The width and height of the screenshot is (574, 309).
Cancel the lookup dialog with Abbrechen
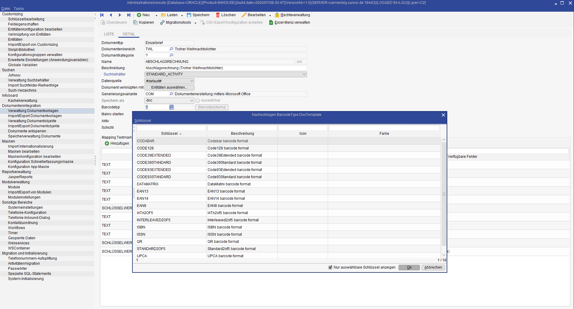(433, 267)
